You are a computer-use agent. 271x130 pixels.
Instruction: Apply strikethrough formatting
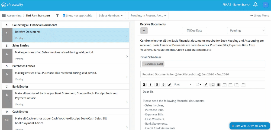(x=163, y=85)
